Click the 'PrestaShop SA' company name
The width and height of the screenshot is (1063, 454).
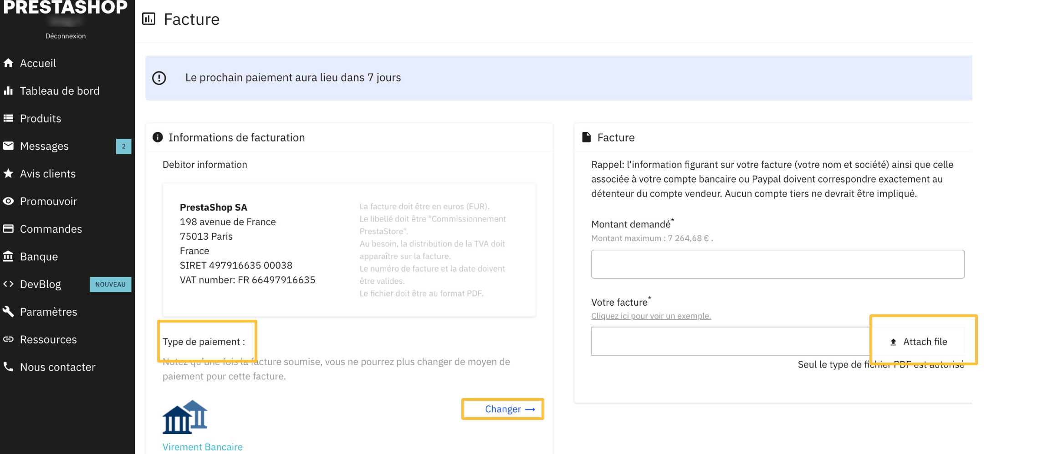pos(214,207)
